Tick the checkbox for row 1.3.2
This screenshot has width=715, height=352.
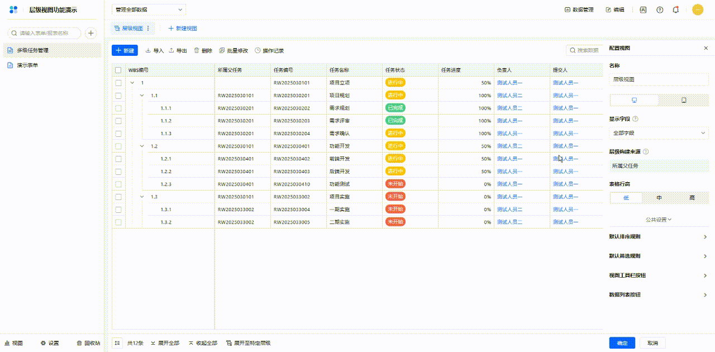pos(118,222)
